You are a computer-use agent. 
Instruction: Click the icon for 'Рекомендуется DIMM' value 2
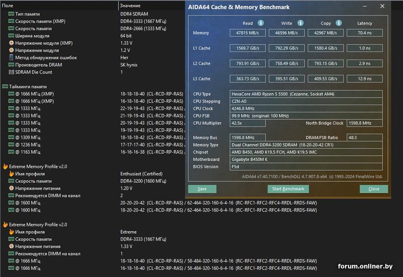pyautogui.click(x=11, y=195)
